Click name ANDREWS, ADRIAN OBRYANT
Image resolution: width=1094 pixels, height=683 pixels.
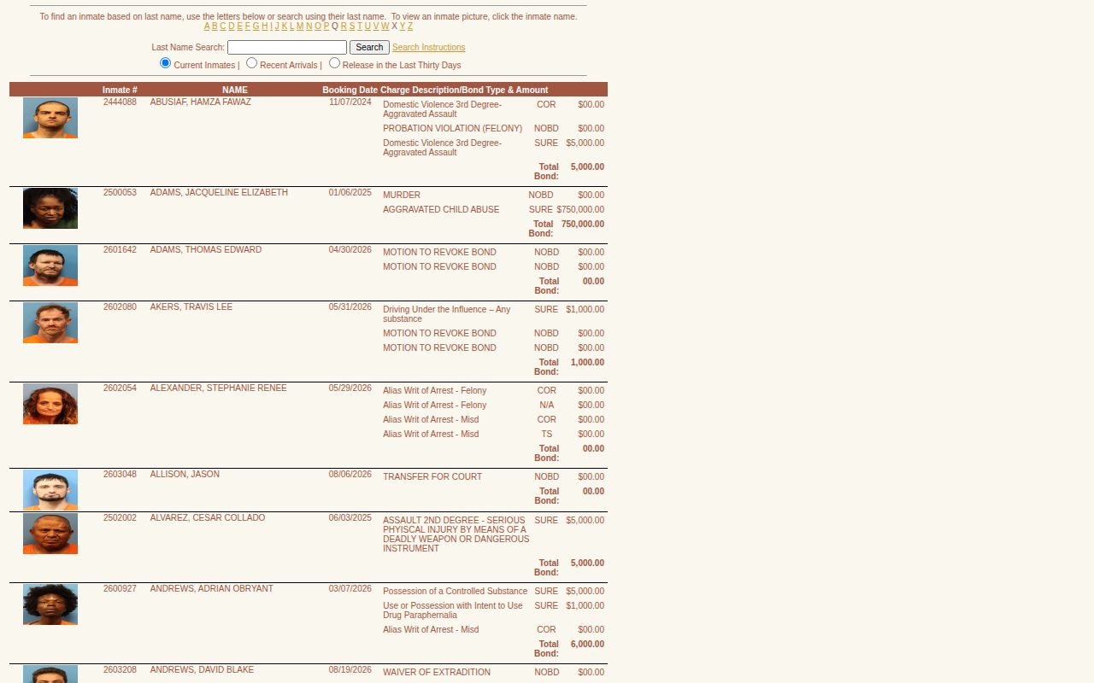coord(212,589)
